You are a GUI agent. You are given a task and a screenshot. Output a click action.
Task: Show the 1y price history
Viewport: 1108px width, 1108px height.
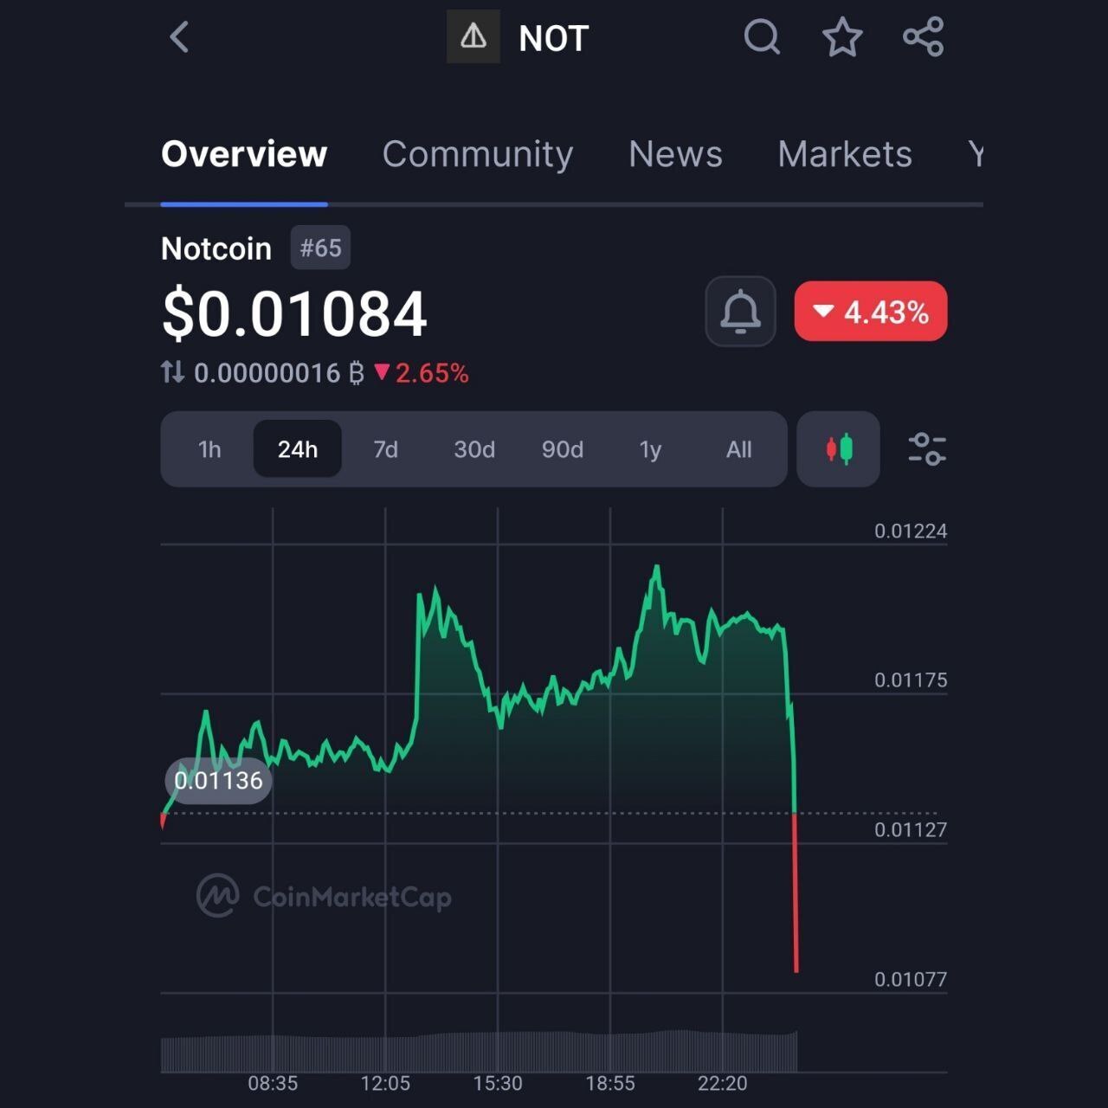(650, 449)
